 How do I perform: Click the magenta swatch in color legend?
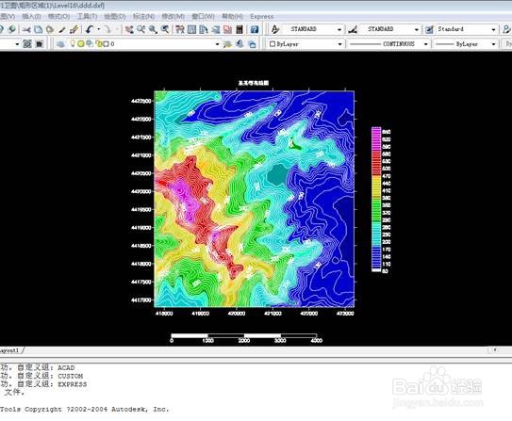tap(376, 132)
